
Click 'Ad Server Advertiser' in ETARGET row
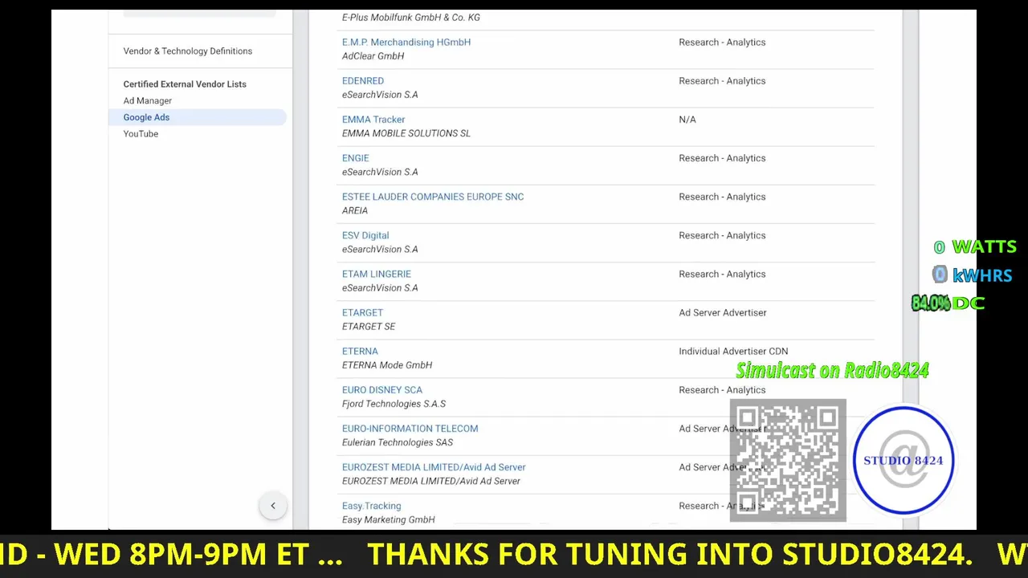tap(723, 312)
